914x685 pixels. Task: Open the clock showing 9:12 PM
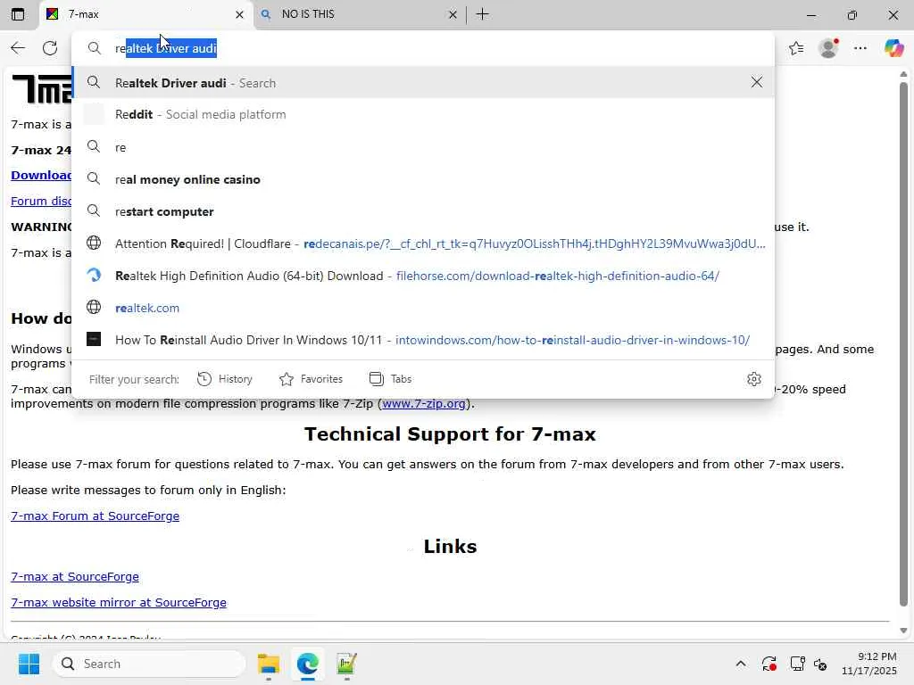[868, 664]
